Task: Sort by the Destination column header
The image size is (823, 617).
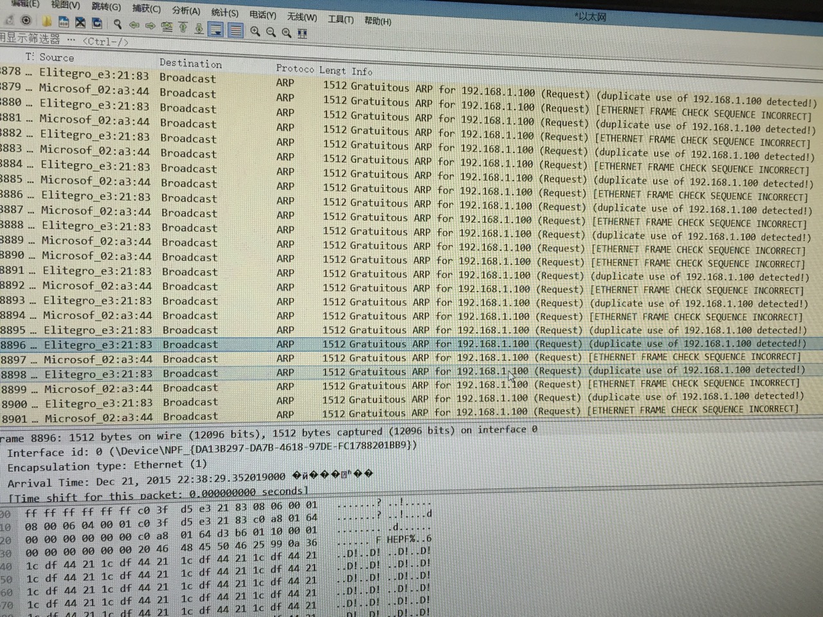Action: pyautogui.click(x=190, y=63)
